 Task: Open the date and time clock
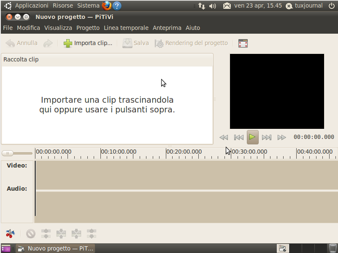tap(258, 5)
